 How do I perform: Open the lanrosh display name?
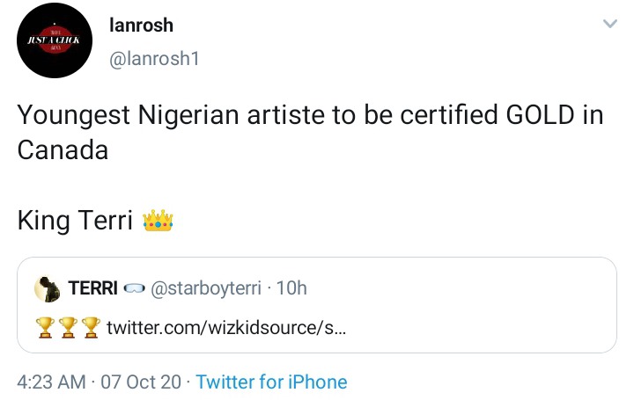tap(141, 25)
